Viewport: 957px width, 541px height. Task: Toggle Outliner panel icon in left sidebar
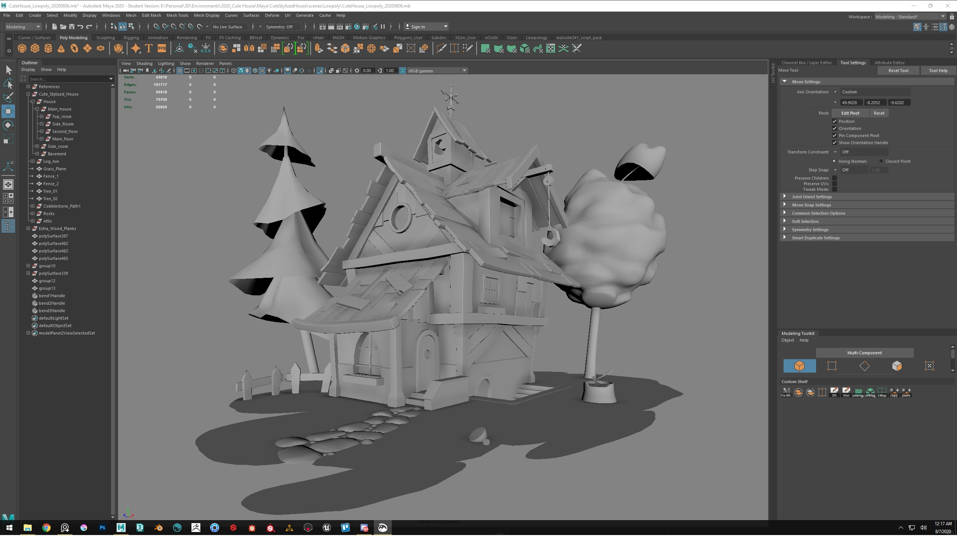click(x=8, y=226)
